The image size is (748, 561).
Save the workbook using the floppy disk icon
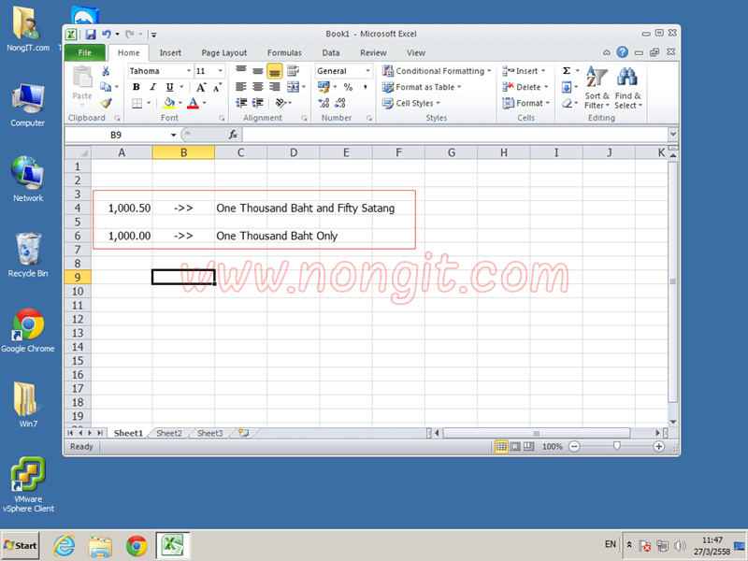90,35
